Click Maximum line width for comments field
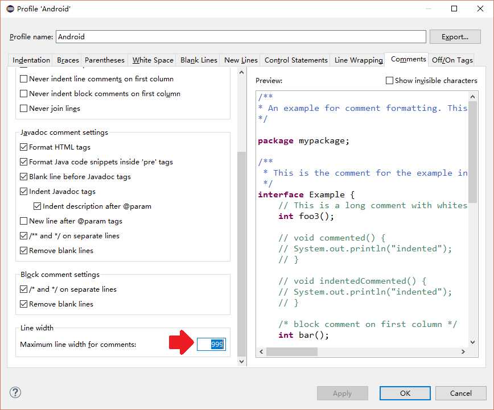The width and height of the screenshot is (494, 410). tap(211, 344)
